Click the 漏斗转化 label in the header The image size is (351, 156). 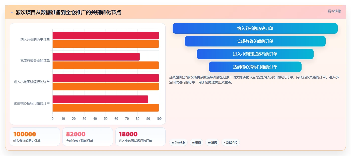tap(334, 11)
